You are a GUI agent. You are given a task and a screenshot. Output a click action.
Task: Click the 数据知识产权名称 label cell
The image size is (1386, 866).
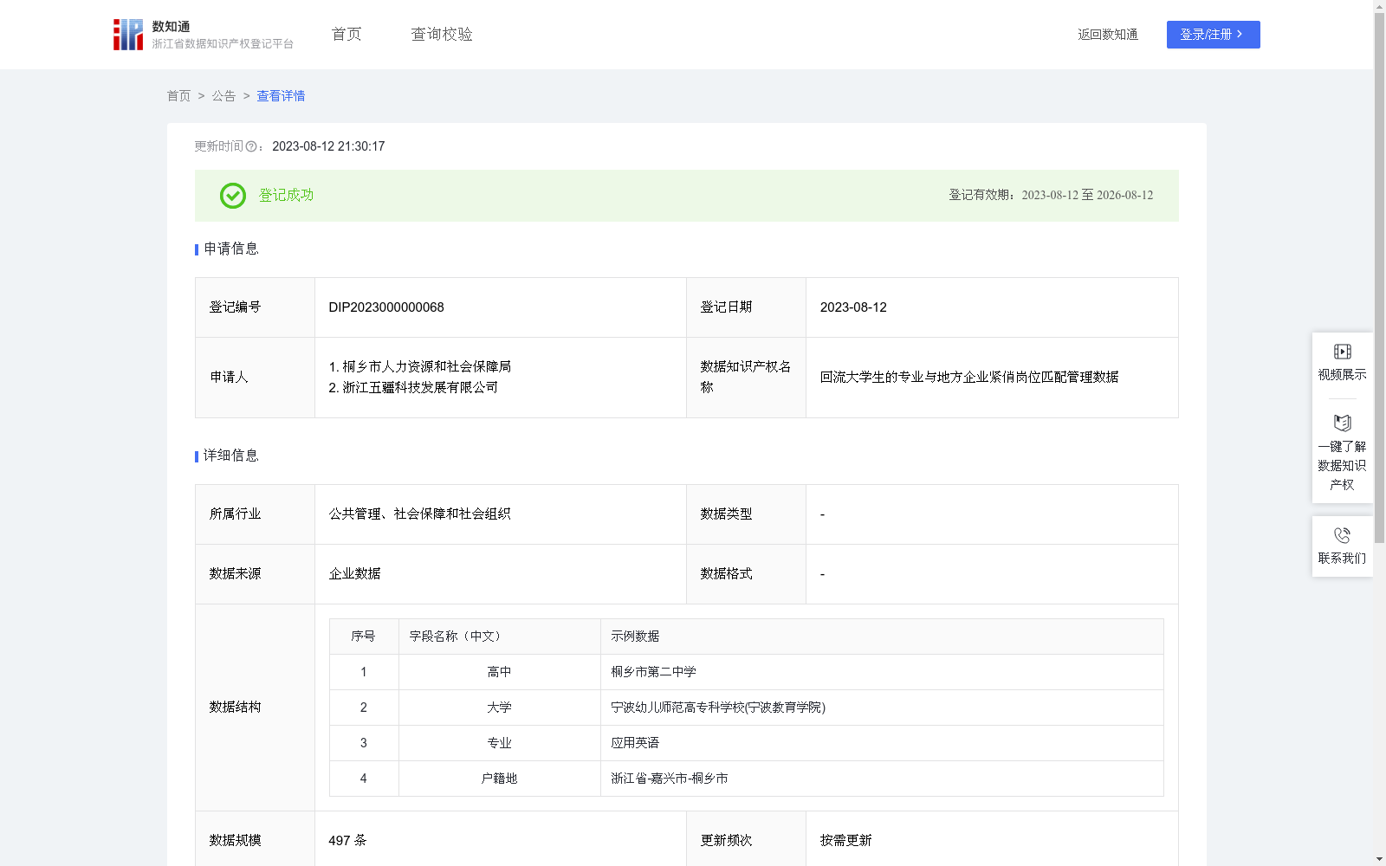[746, 378]
